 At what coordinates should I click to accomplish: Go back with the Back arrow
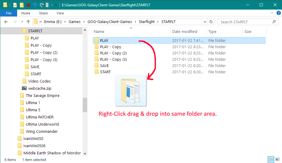tap(6, 22)
